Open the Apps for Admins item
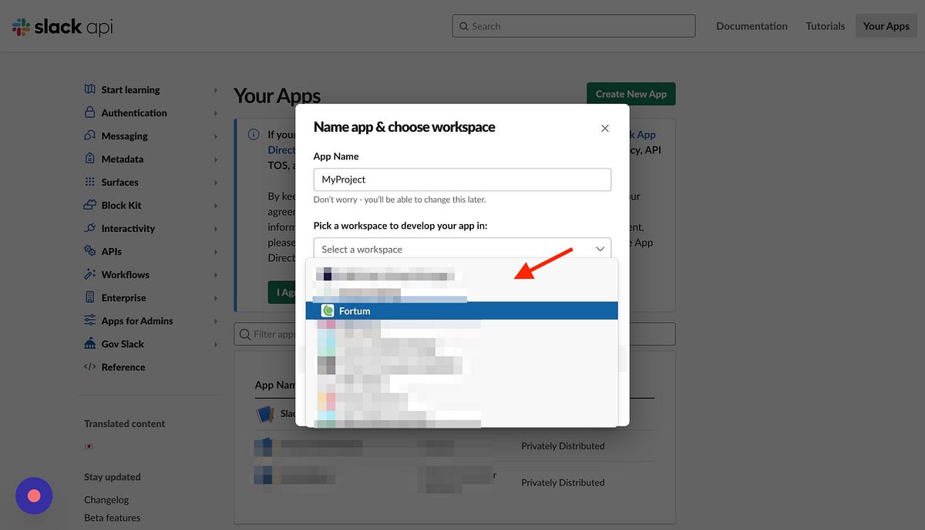925x530 pixels. (137, 320)
